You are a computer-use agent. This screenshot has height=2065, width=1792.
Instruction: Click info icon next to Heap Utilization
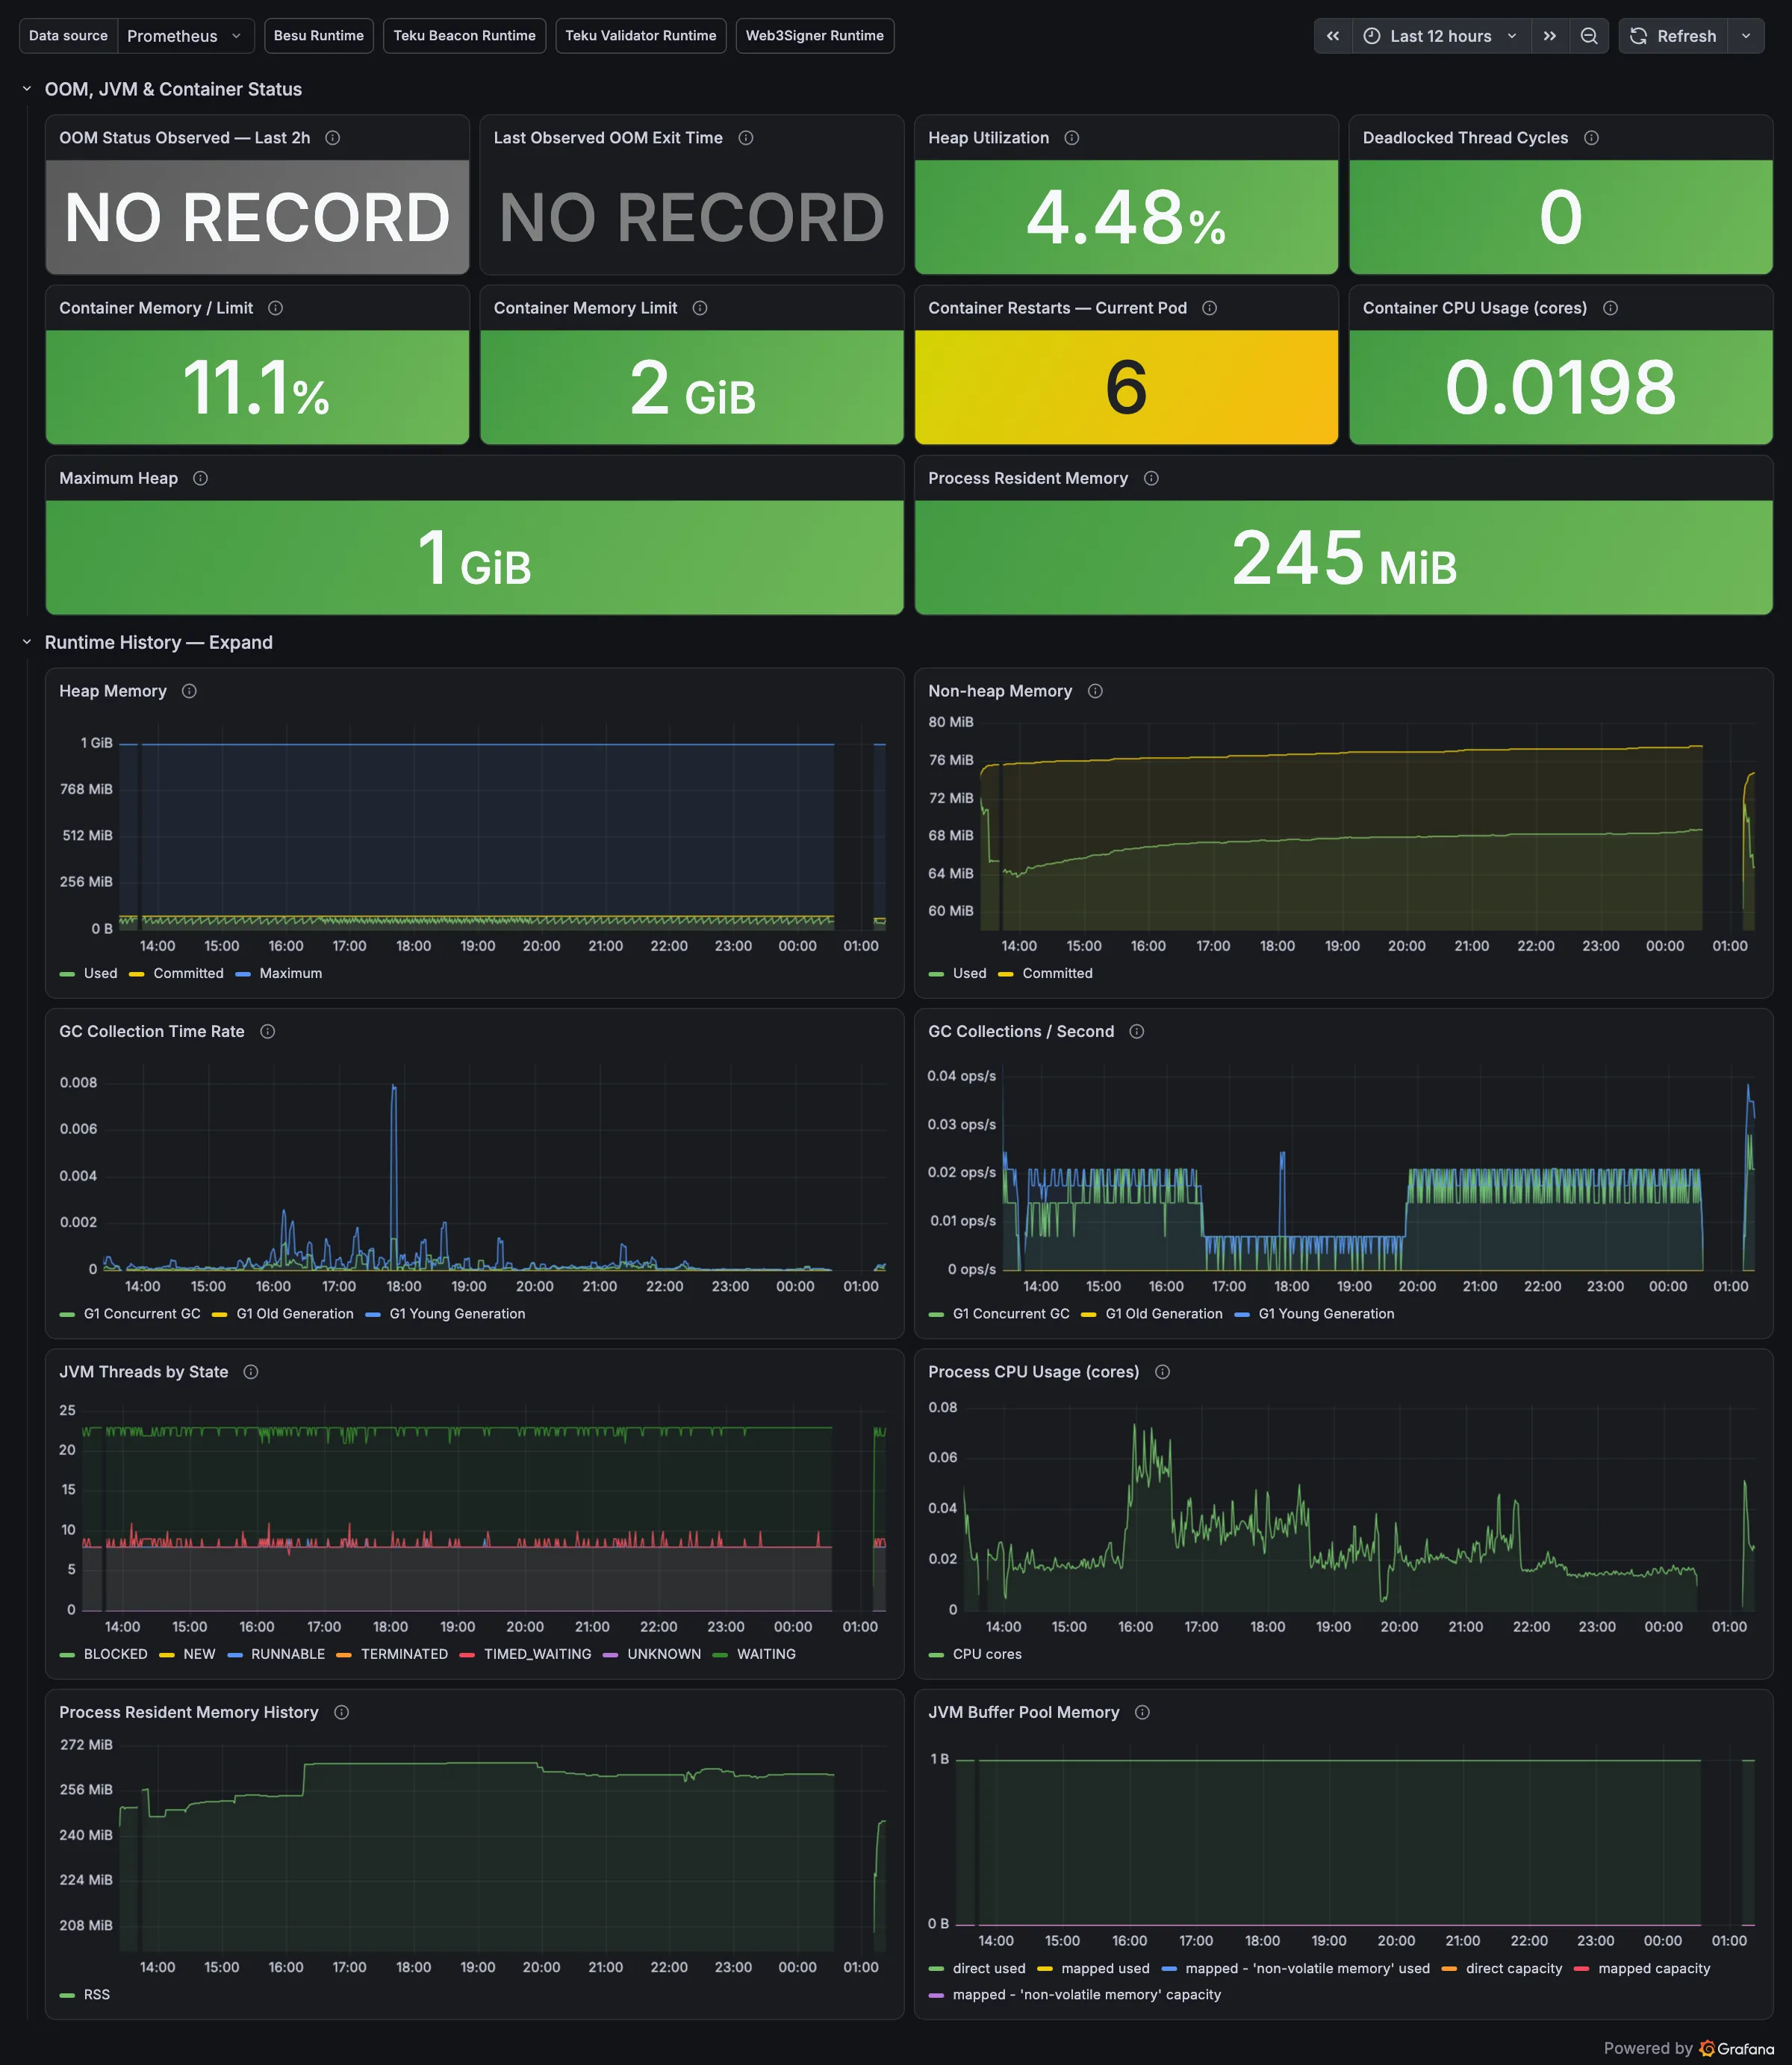[1072, 138]
